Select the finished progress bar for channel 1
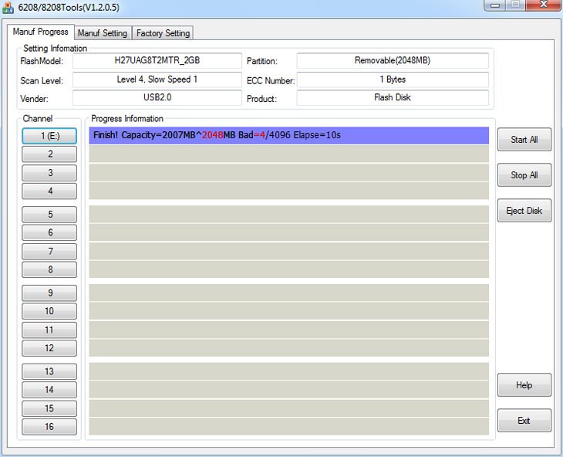 pos(289,135)
